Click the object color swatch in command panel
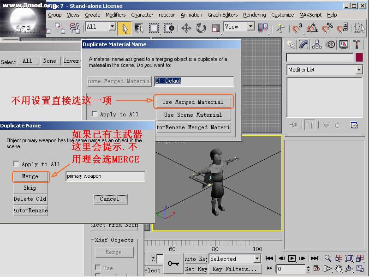Image resolution: width=369 pixels, height=277 pixels. tap(359, 58)
